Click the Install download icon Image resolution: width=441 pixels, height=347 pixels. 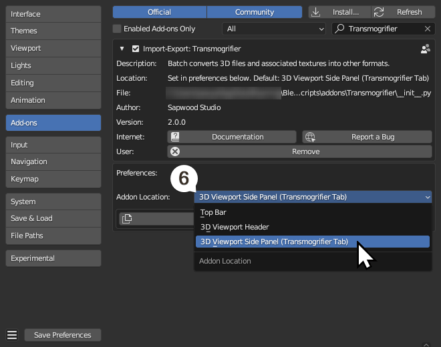point(316,12)
